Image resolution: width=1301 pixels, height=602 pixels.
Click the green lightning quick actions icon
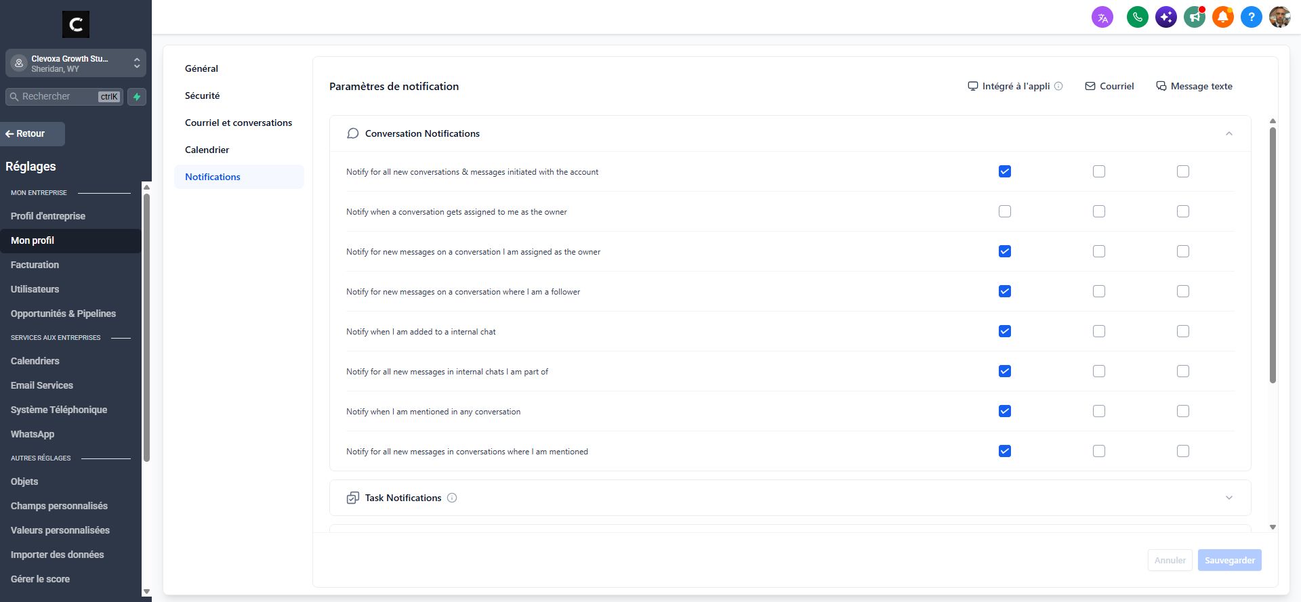[137, 97]
